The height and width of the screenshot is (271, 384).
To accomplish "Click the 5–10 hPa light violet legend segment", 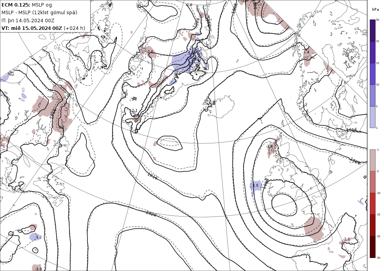I will [x=372, y=95].
